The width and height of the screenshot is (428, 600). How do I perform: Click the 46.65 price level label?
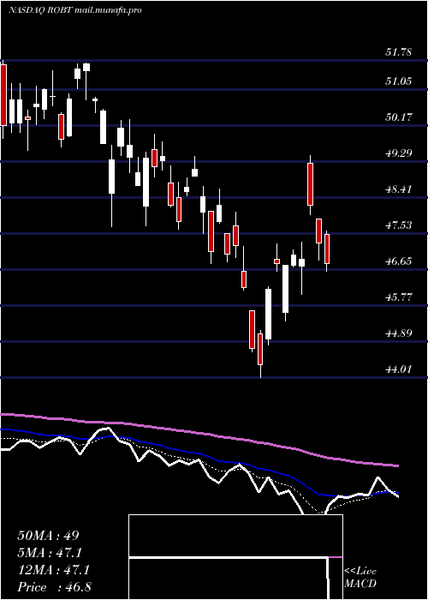click(398, 261)
